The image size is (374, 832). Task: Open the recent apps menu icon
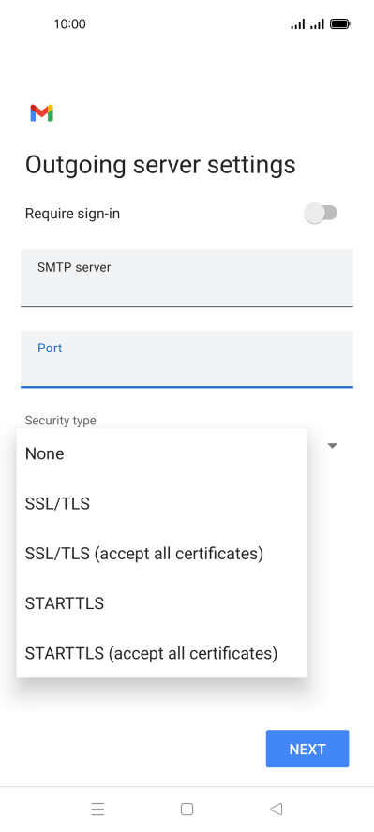(97, 809)
